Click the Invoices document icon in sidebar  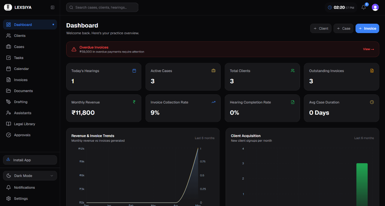click(x=9, y=80)
